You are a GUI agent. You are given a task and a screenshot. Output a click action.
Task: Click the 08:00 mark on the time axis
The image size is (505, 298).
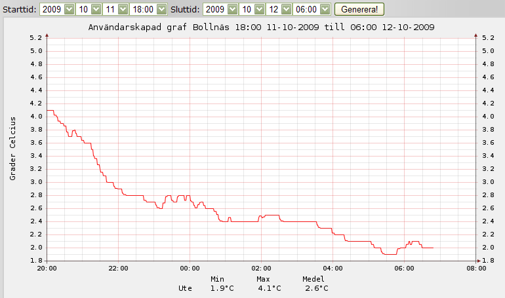pyautogui.click(x=476, y=268)
